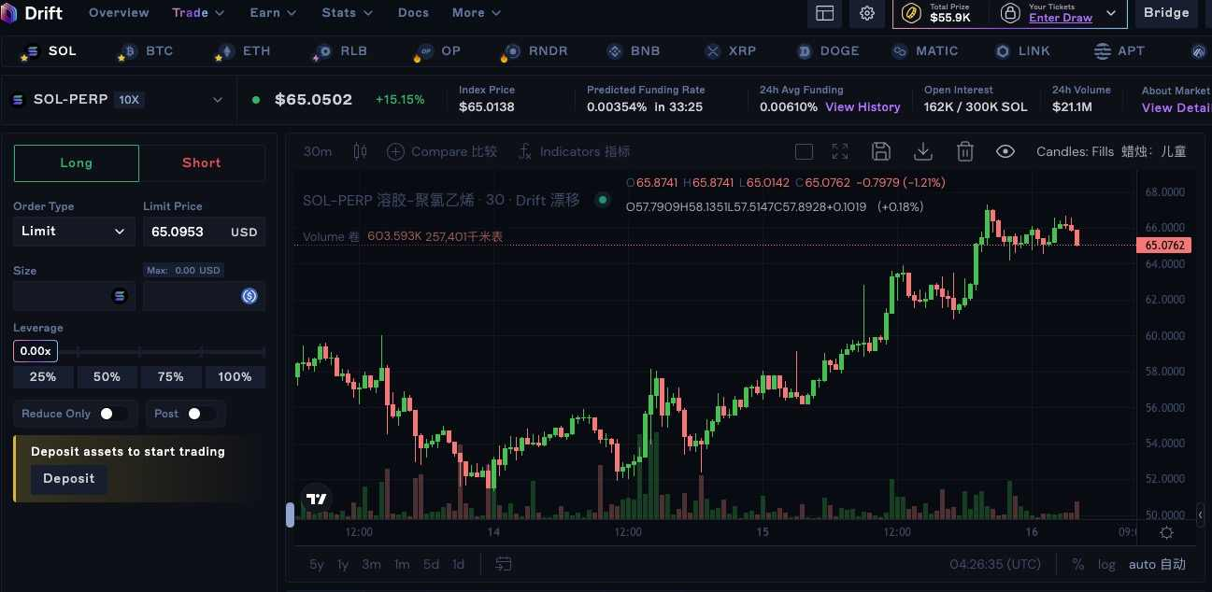Toggle the Post order switch
The image size is (1212, 592).
(x=199, y=414)
